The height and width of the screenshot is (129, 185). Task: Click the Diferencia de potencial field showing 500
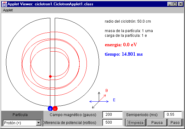click(x=113, y=122)
